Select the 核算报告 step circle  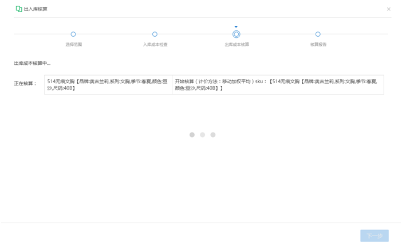[x=318, y=34]
